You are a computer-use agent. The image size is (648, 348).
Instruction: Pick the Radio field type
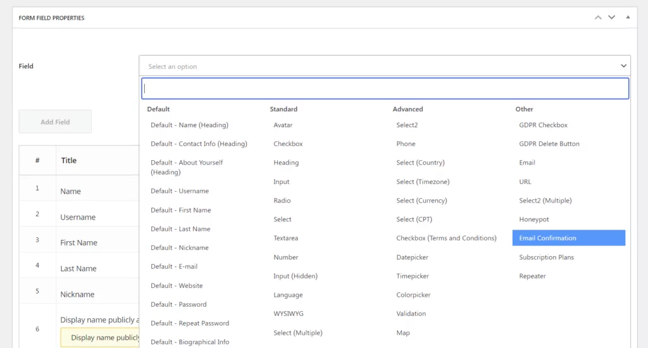[x=282, y=201]
